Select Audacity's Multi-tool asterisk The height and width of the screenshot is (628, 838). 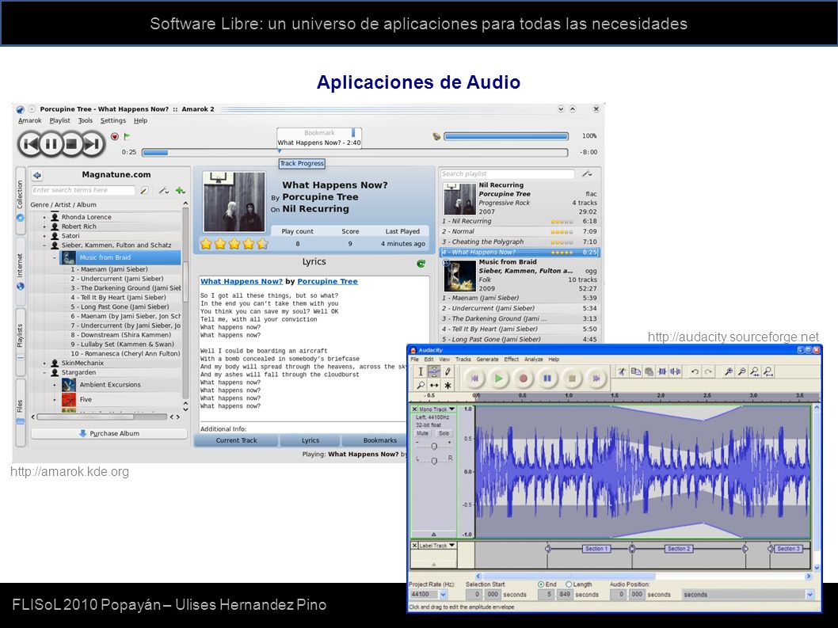pyautogui.click(x=448, y=385)
